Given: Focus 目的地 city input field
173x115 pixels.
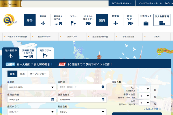Looking at the screenshot, I should pos(82,87).
